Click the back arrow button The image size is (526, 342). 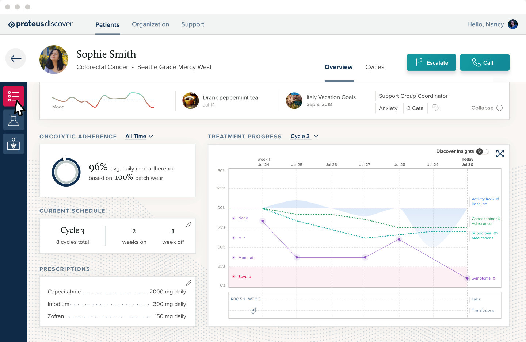coord(16,58)
